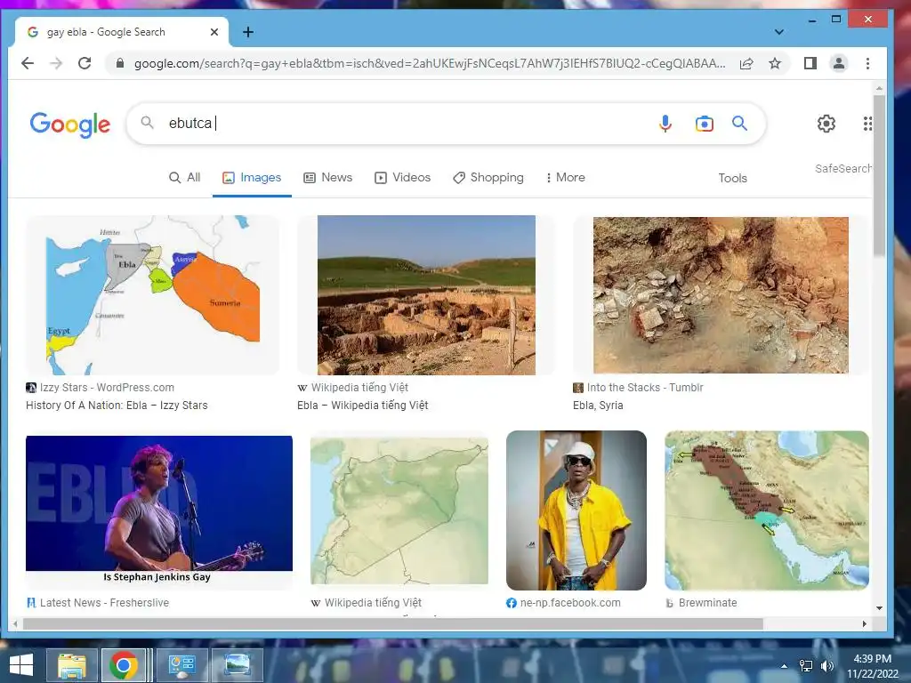Screen dimensions: 911x683
Task: Click 'Into the Stacks - Tumblr' source
Action: 645,388
